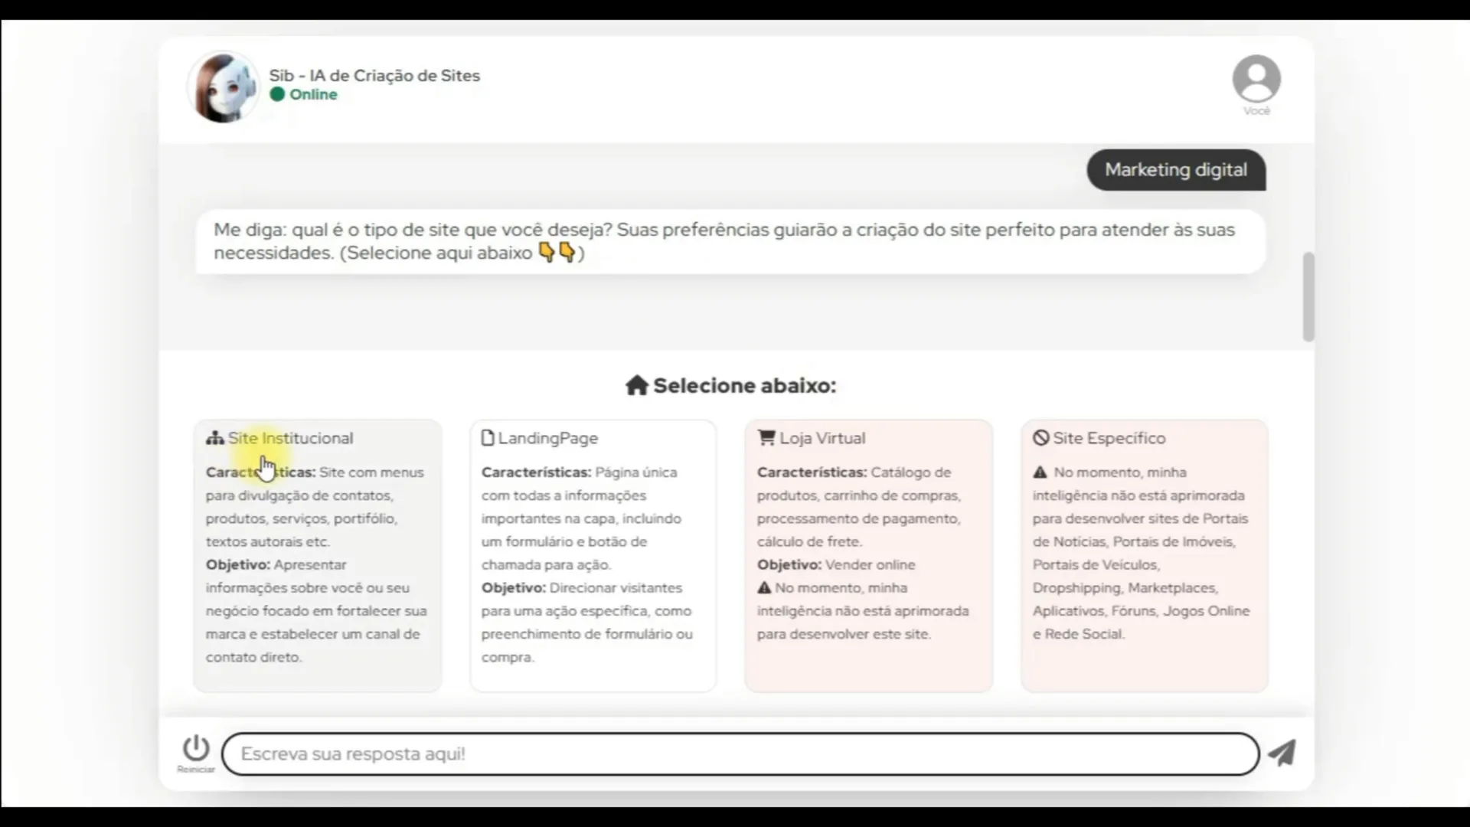Click the prohibited icon on Site Específico

1040,438
